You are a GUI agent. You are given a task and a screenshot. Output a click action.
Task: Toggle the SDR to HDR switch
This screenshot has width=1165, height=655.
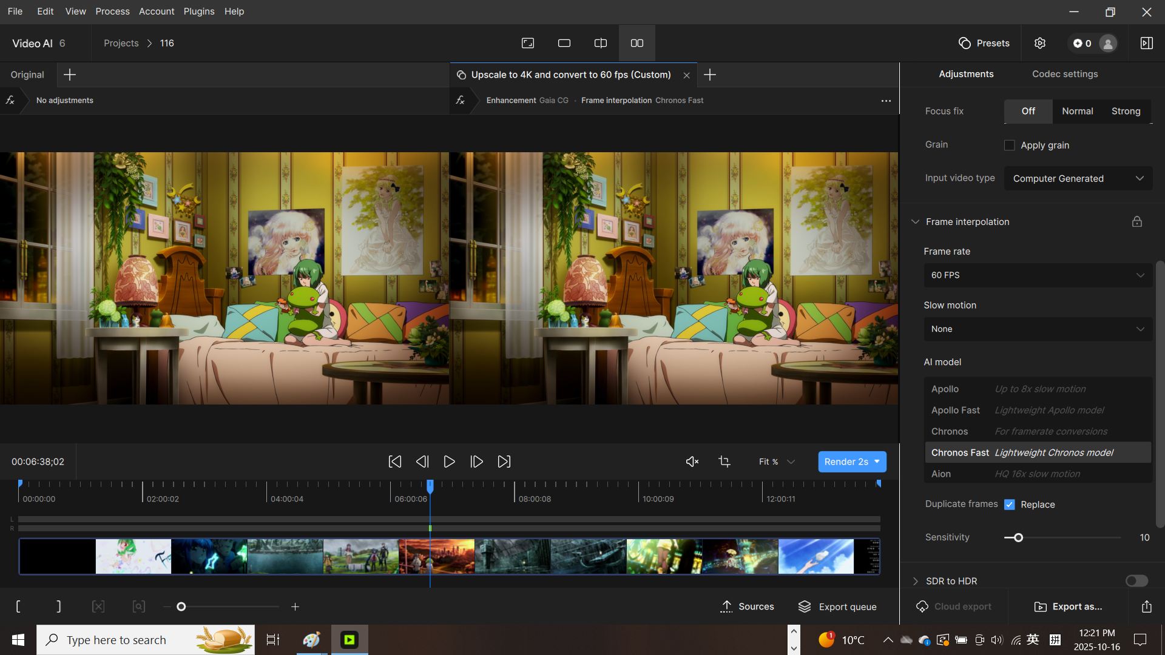(1136, 581)
